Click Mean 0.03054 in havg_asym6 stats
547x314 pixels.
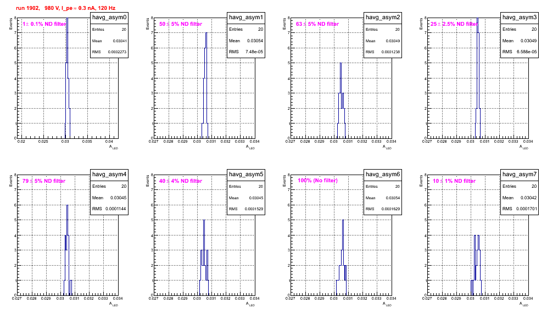(x=383, y=198)
